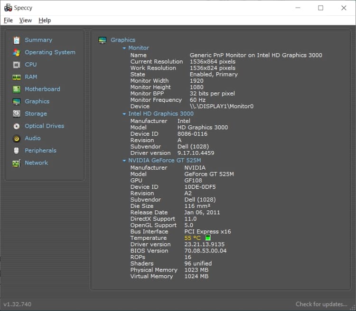Click the Monitor tree heading

click(x=139, y=48)
